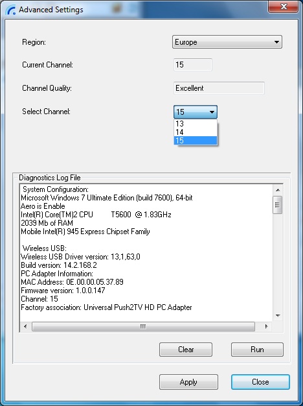Click the "PC Adapter Information:" log line
Screen dimensions: 303x406
pos(57,274)
